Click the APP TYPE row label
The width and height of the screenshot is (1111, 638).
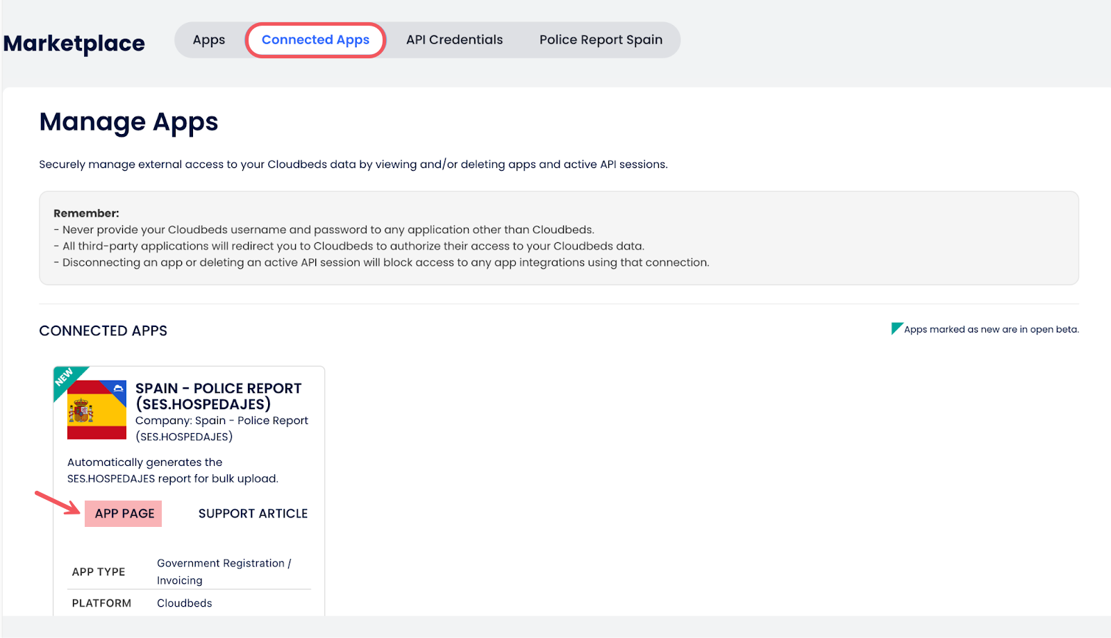tap(99, 572)
